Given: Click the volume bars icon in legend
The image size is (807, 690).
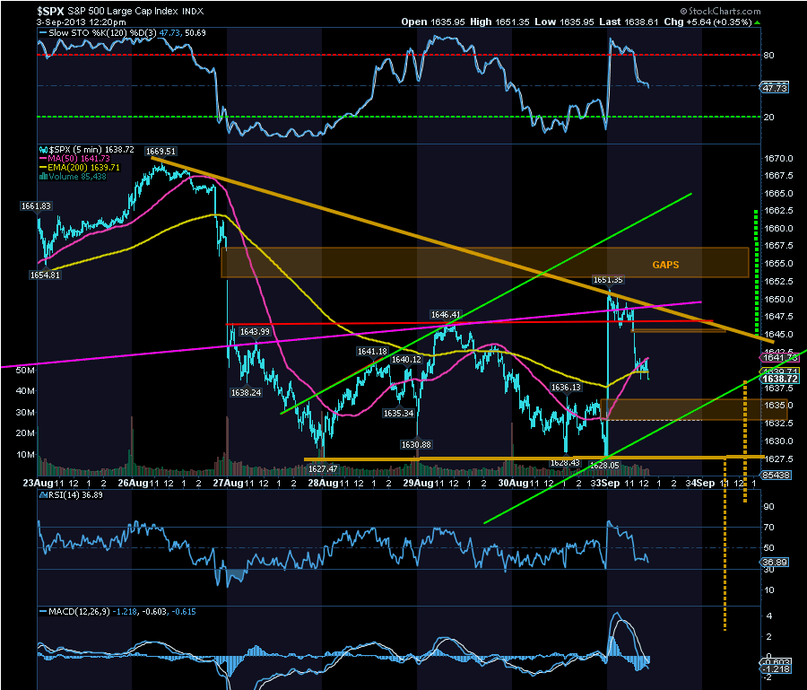Looking at the screenshot, I should coord(43,177).
